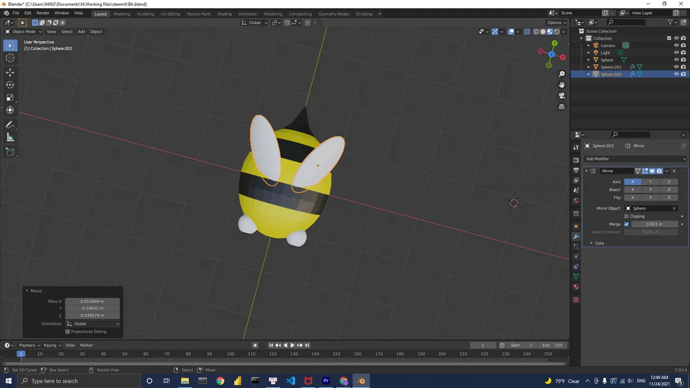Open World properties tab
This screenshot has width=690, height=388.
pyautogui.click(x=576, y=200)
